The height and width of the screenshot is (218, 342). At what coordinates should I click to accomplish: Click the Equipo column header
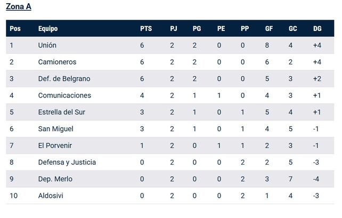pyautogui.click(x=48, y=29)
